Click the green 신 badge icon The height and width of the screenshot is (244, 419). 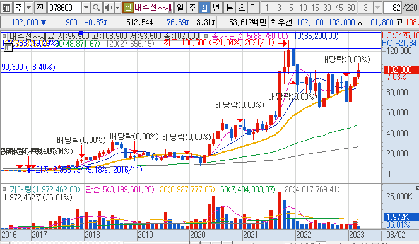point(127,8)
